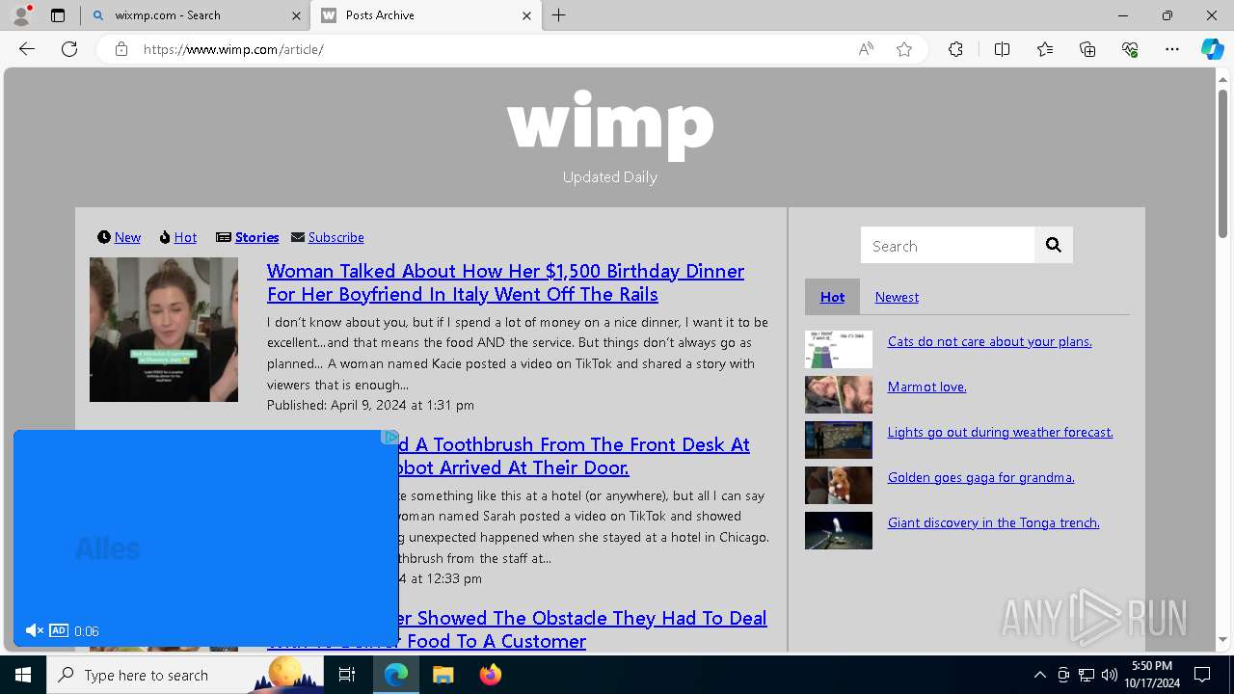The image size is (1234, 694).
Task: Open volume control in system tray
Action: [1110, 675]
